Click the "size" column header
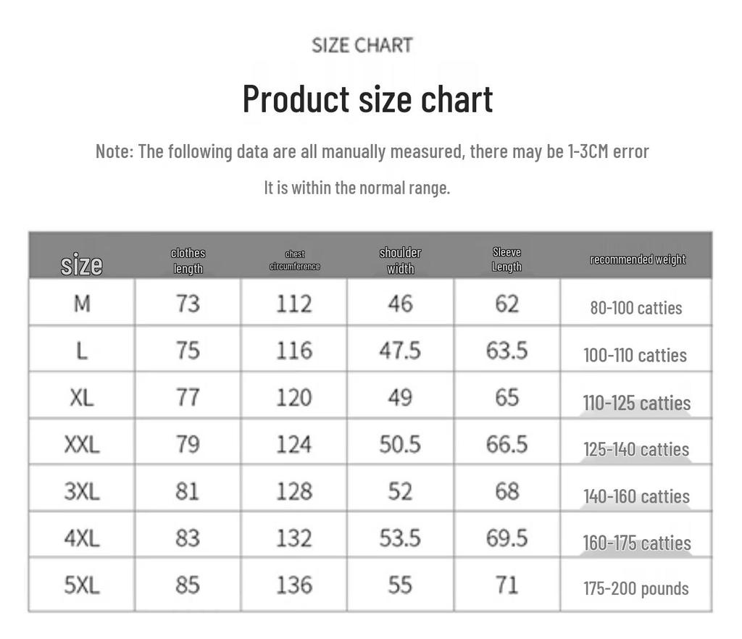Image resolution: width=742 pixels, height=639 pixels. click(x=81, y=264)
